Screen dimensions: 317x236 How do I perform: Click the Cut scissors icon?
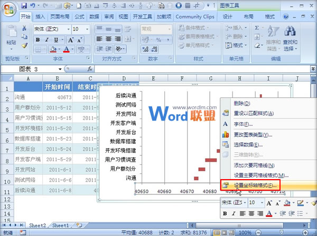tap(24, 28)
